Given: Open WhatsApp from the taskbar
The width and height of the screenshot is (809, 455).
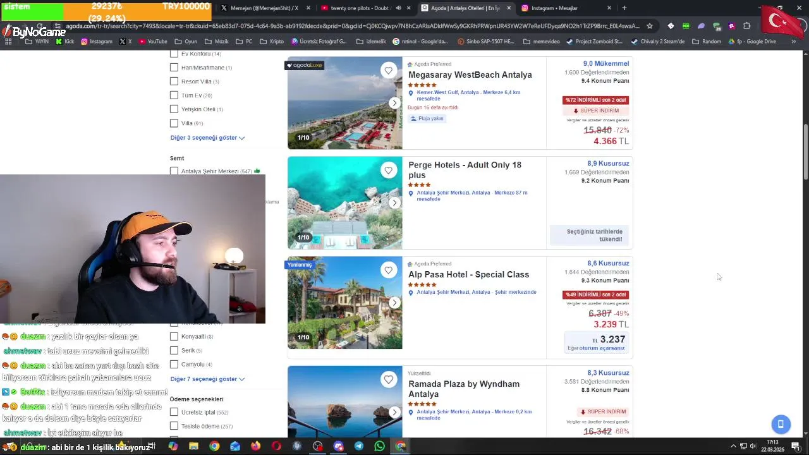Looking at the screenshot, I should click(379, 446).
